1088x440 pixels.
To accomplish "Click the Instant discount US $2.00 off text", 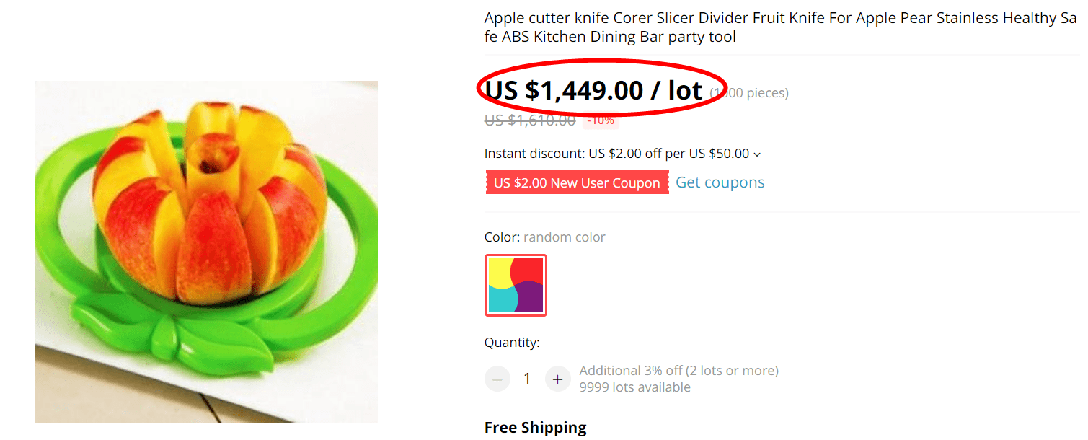I will 617,154.
